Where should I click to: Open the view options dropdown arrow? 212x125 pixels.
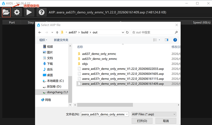tap(159, 40)
